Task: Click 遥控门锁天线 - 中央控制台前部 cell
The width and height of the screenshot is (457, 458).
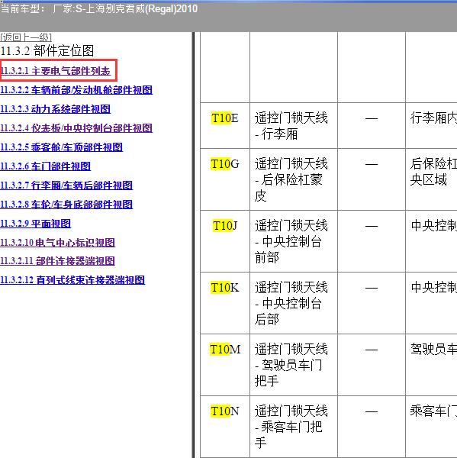Action: click(294, 241)
